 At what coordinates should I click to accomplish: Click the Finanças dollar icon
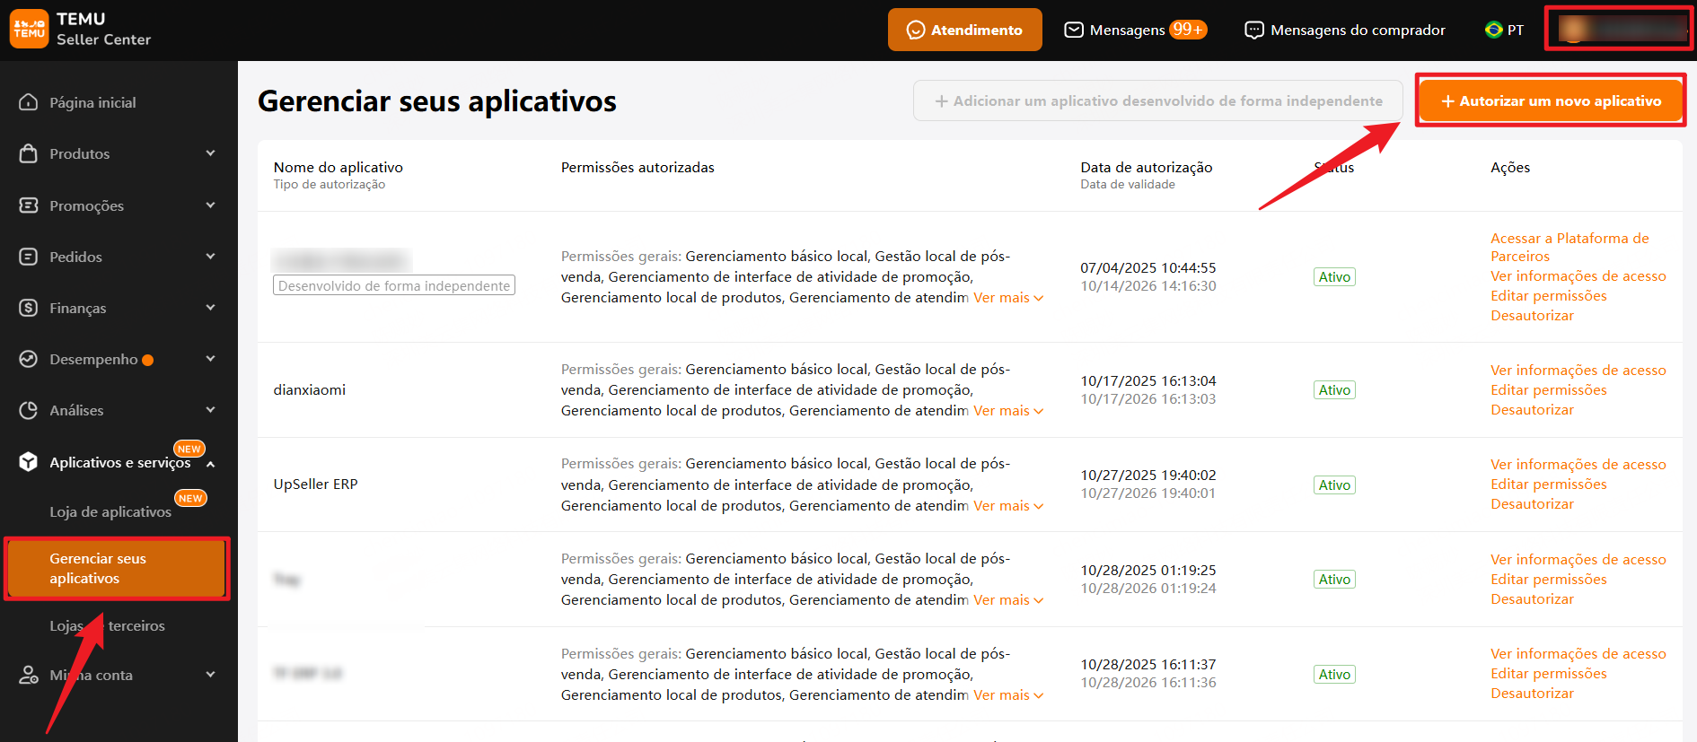[29, 308]
